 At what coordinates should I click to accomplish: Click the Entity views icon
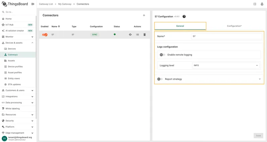point(5,78)
